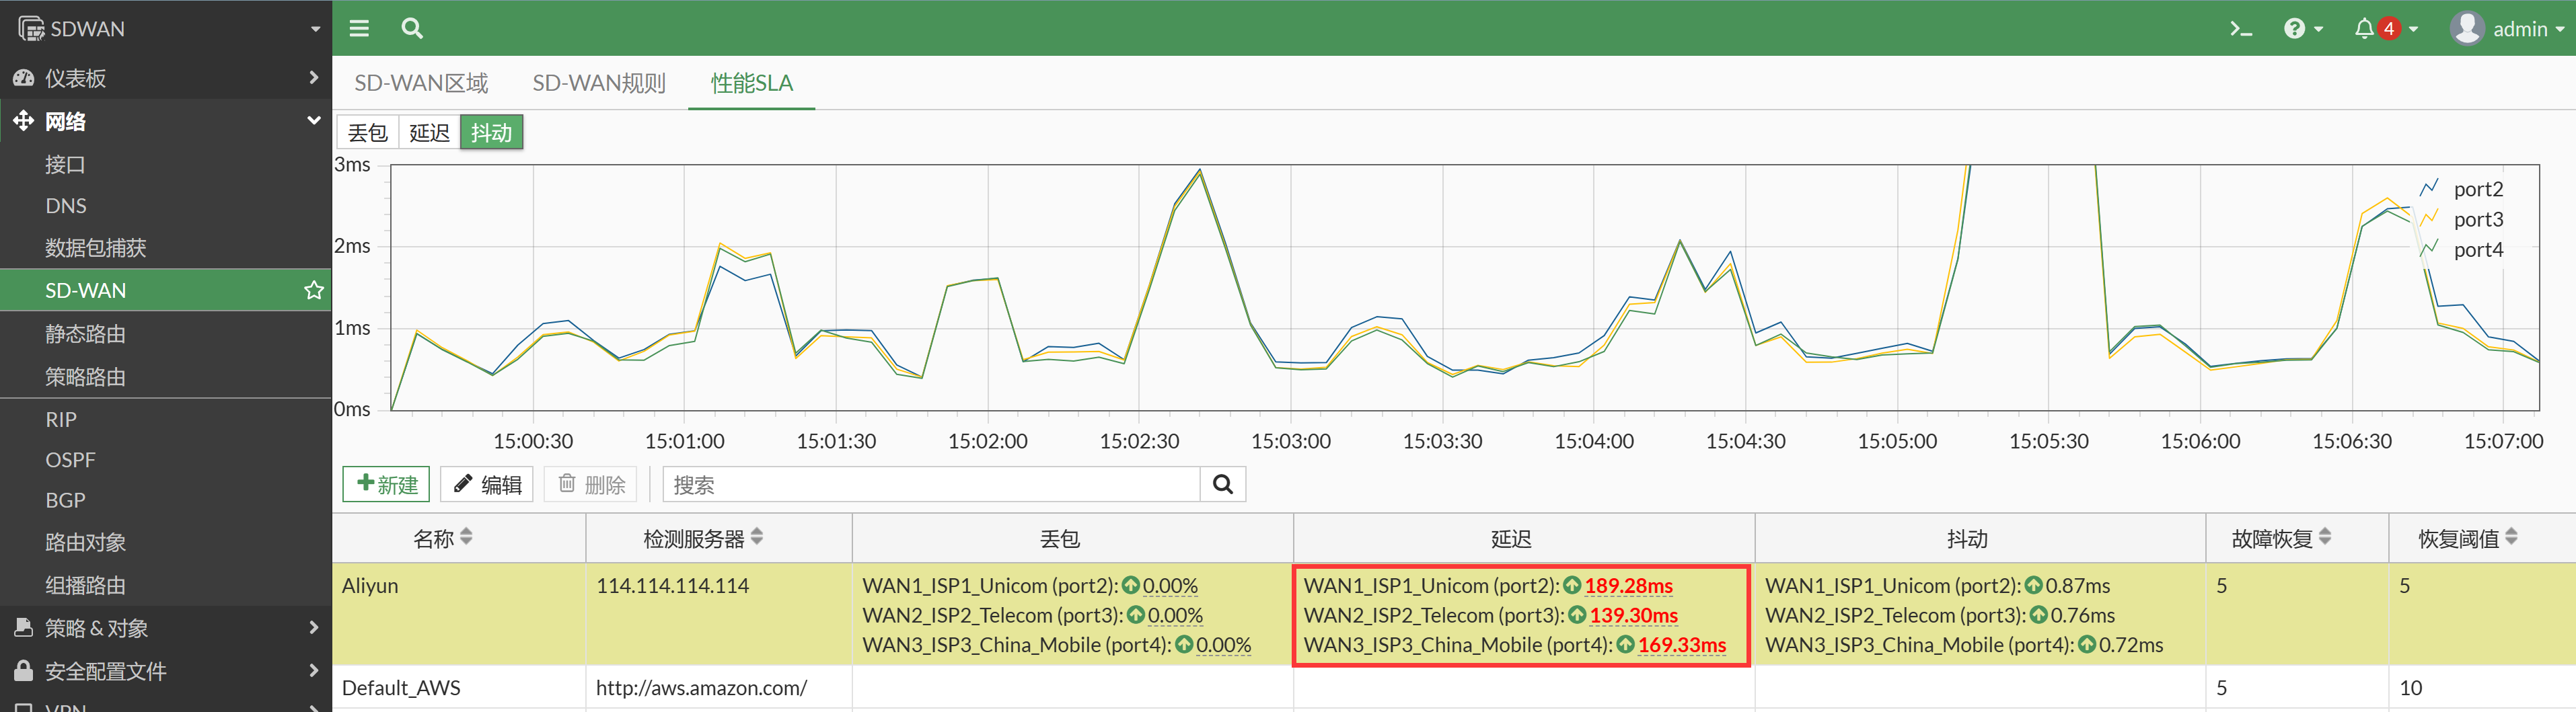
Task: Open the admin user dropdown
Action: point(2507,29)
